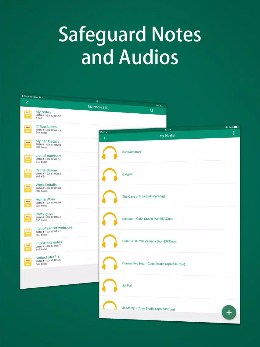Open the 'Crime Scene' note title
260x347 pixels.
pyautogui.click(x=46, y=170)
